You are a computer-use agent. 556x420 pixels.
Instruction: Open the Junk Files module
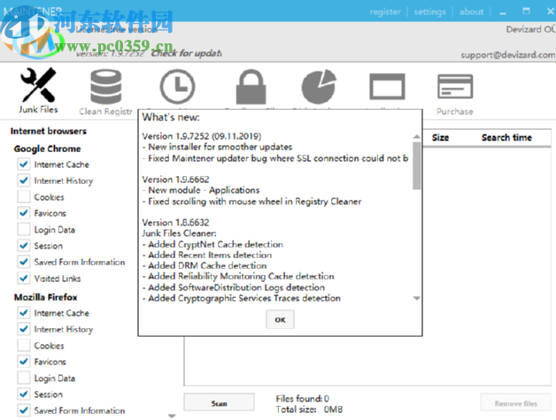pos(38,90)
